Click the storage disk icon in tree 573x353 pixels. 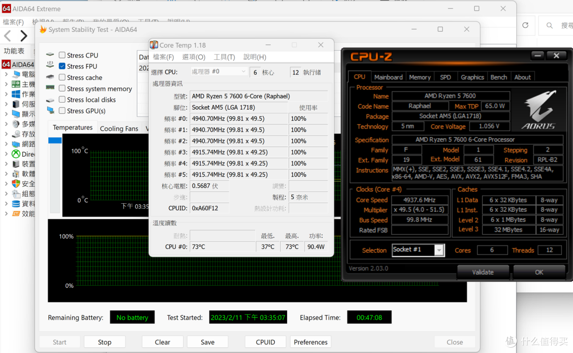coord(16,134)
